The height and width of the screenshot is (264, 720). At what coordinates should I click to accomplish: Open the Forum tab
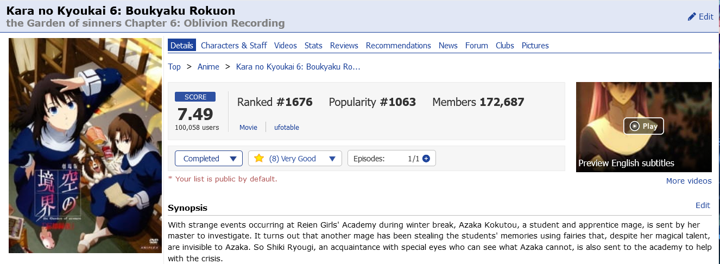point(476,46)
